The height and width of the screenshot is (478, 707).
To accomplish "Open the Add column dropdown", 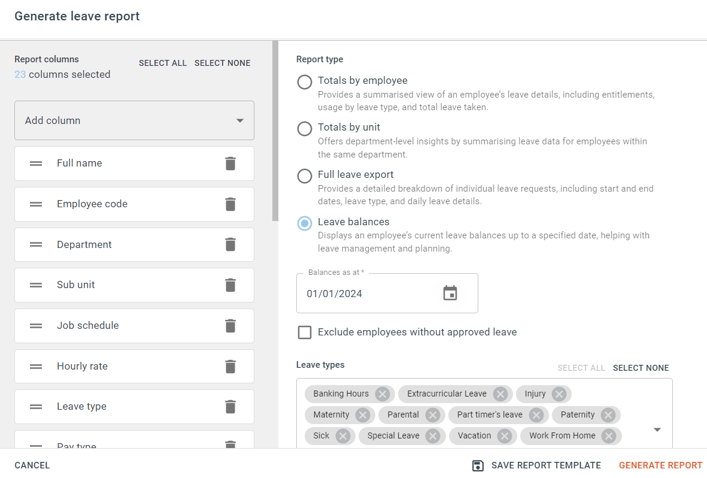I will click(134, 120).
